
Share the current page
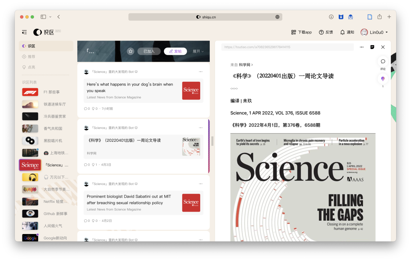379,16
